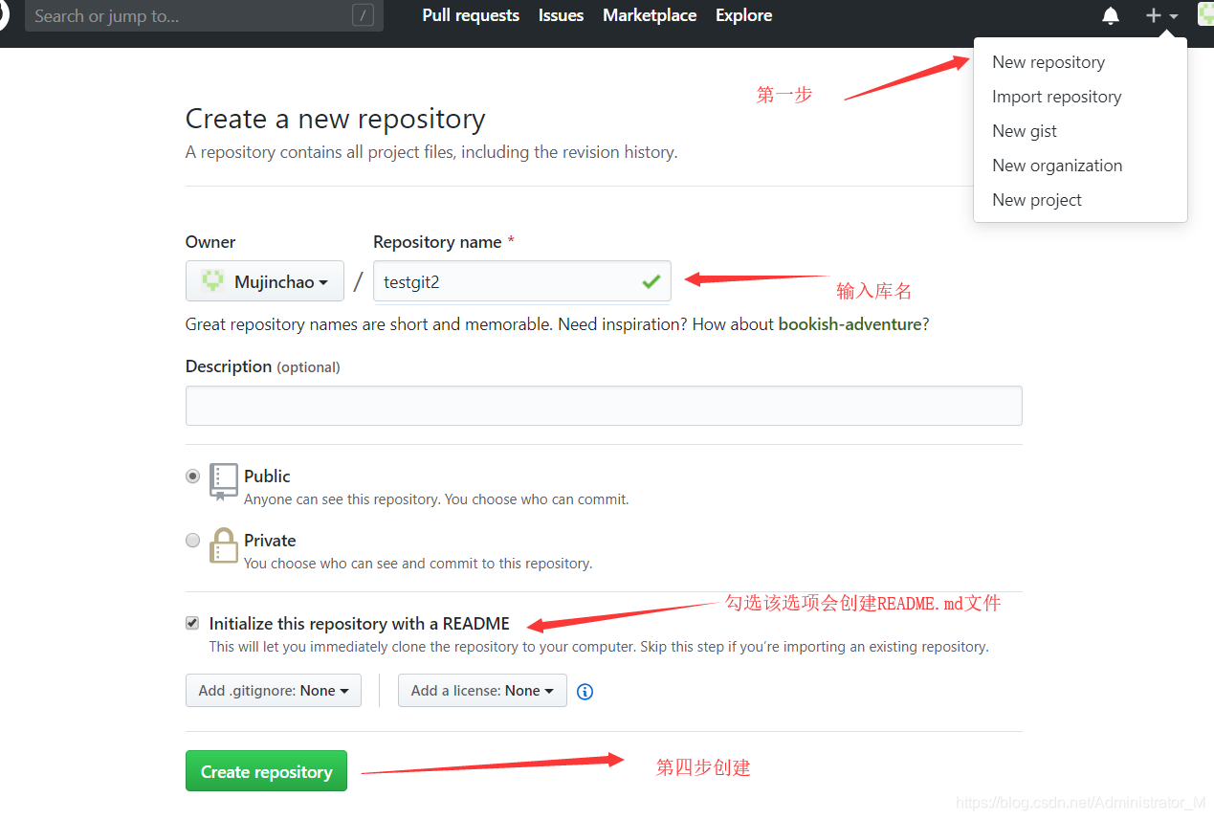Select the Public radio button
The width and height of the screenshot is (1214, 820).
click(x=193, y=476)
